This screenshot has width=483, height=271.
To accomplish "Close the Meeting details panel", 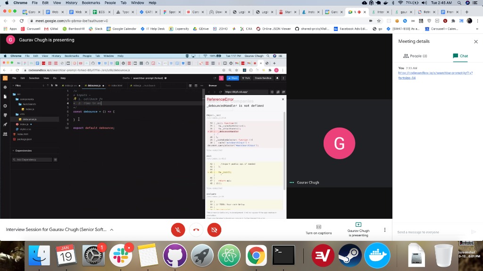I will pyautogui.click(x=475, y=41).
